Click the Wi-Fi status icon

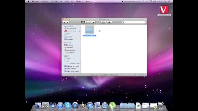tap(151, 1)
